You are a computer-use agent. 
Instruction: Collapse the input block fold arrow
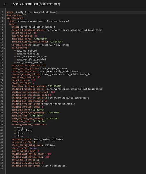4,24
